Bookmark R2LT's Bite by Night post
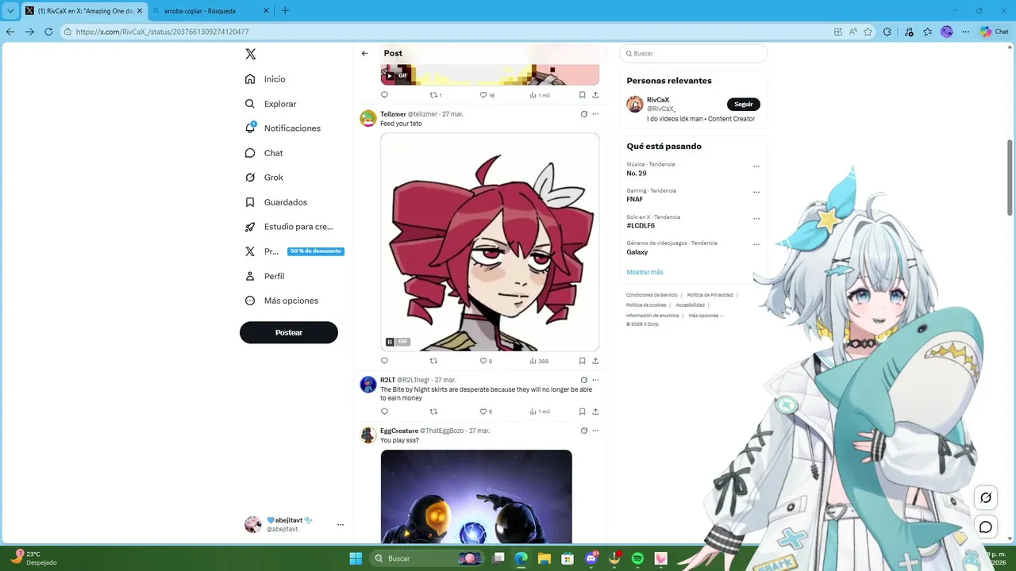 coord(582,412)
